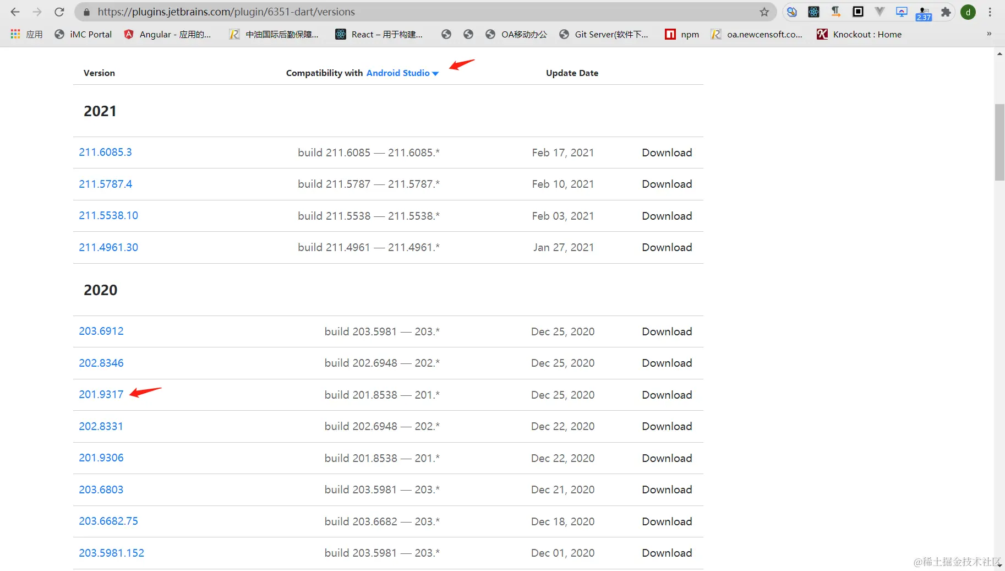Open Chrome's three-dot menu
Image resolution: width=1005 pixels, height=571 pixels.
click(x=990, y=12)
